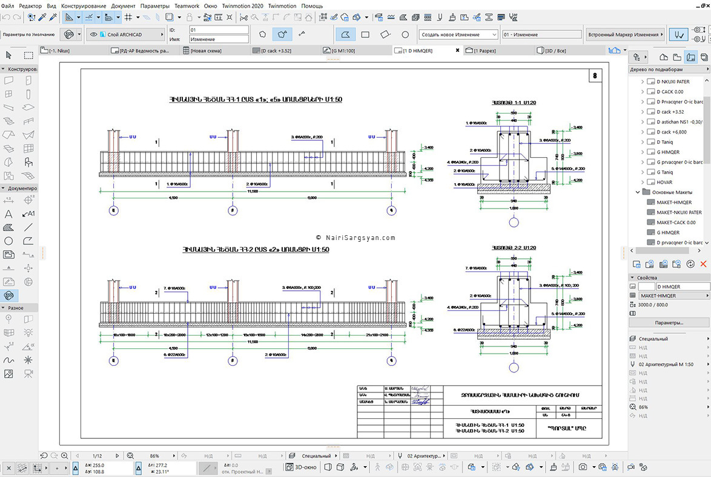Viewport: 711px width, 477px height.
Task: Click the zoom in magnifier icon
Action: [64, 456]
